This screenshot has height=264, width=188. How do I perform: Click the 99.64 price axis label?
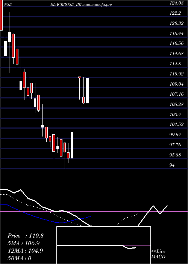(x=175, y=135)
